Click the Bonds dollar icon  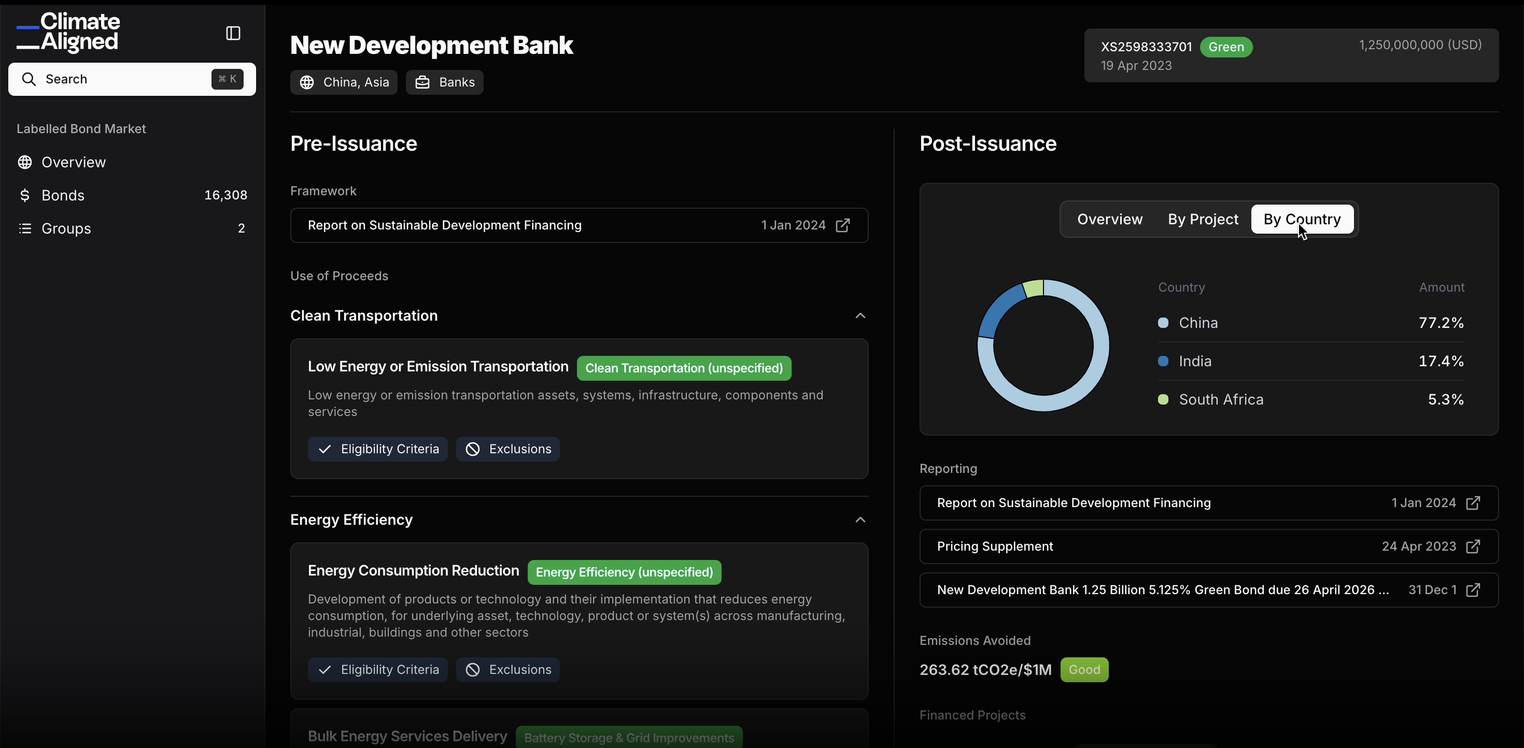pyautogui.click(x=25, y=195)
